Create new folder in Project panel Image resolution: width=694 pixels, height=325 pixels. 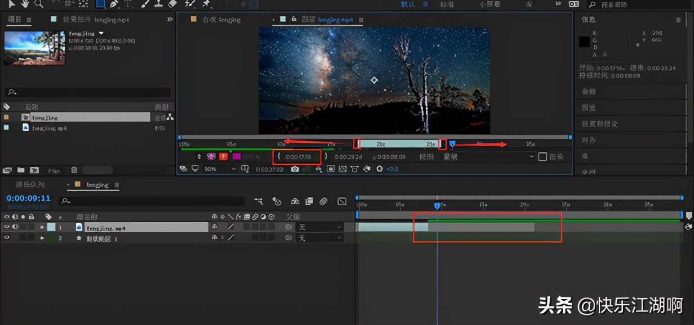(x=21, y=170)
